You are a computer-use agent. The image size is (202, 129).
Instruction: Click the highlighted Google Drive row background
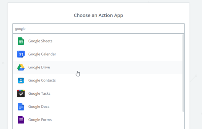point(98,67)
